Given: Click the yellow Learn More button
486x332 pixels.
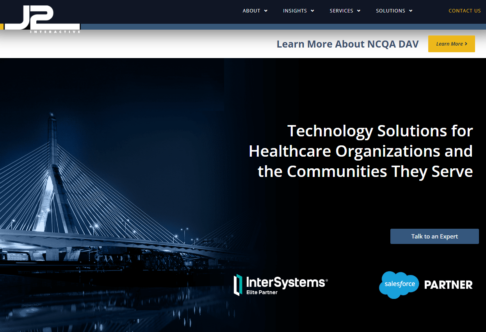Looking at the screenshot, I should (x=452, y=44).
